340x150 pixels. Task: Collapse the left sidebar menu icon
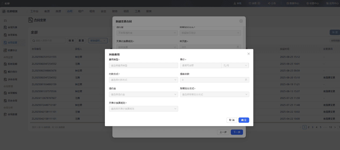pyautogui.click(x=5, y=20)
